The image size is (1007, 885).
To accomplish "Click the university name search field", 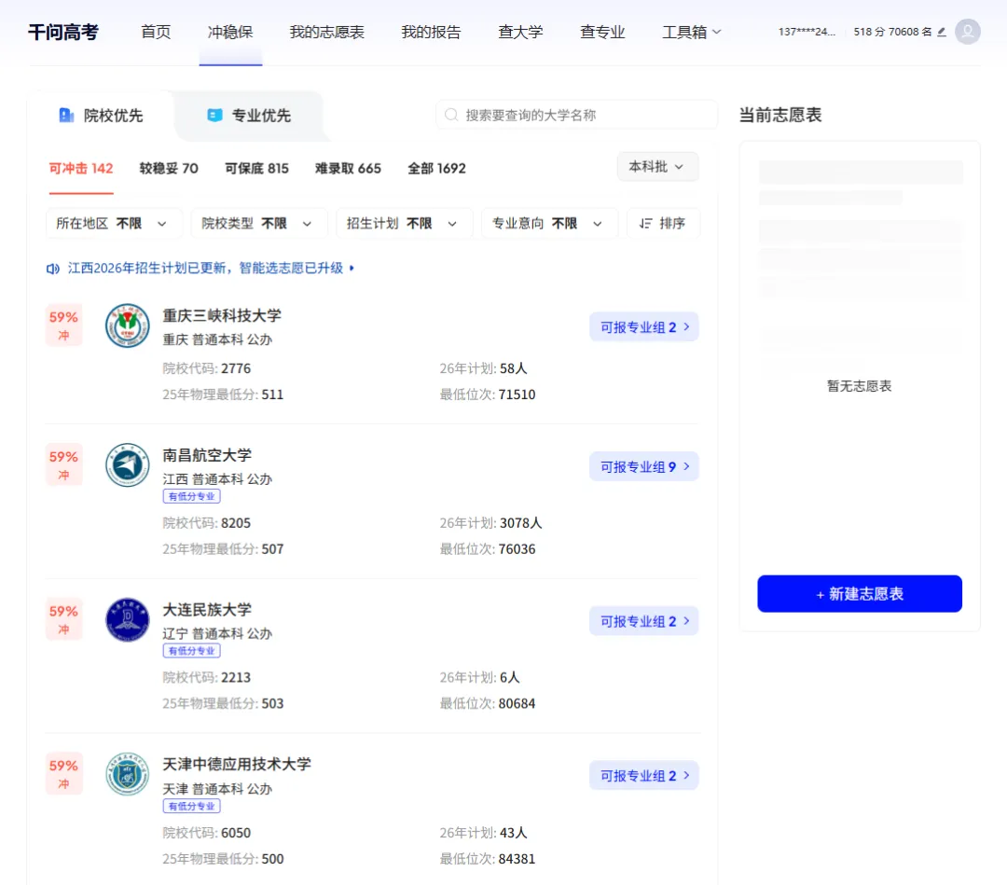I will (x=576, y=115).
